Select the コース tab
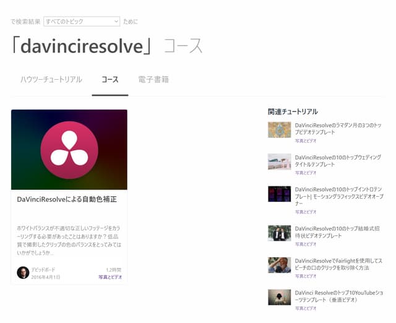 (110, 80)
